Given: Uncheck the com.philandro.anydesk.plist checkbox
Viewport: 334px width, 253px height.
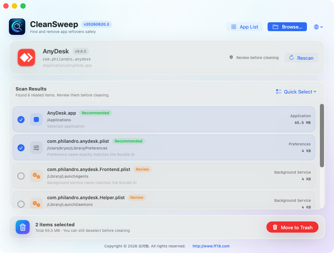Looking at the screenshot, I should pyautogui.click(x=21, y=148).
